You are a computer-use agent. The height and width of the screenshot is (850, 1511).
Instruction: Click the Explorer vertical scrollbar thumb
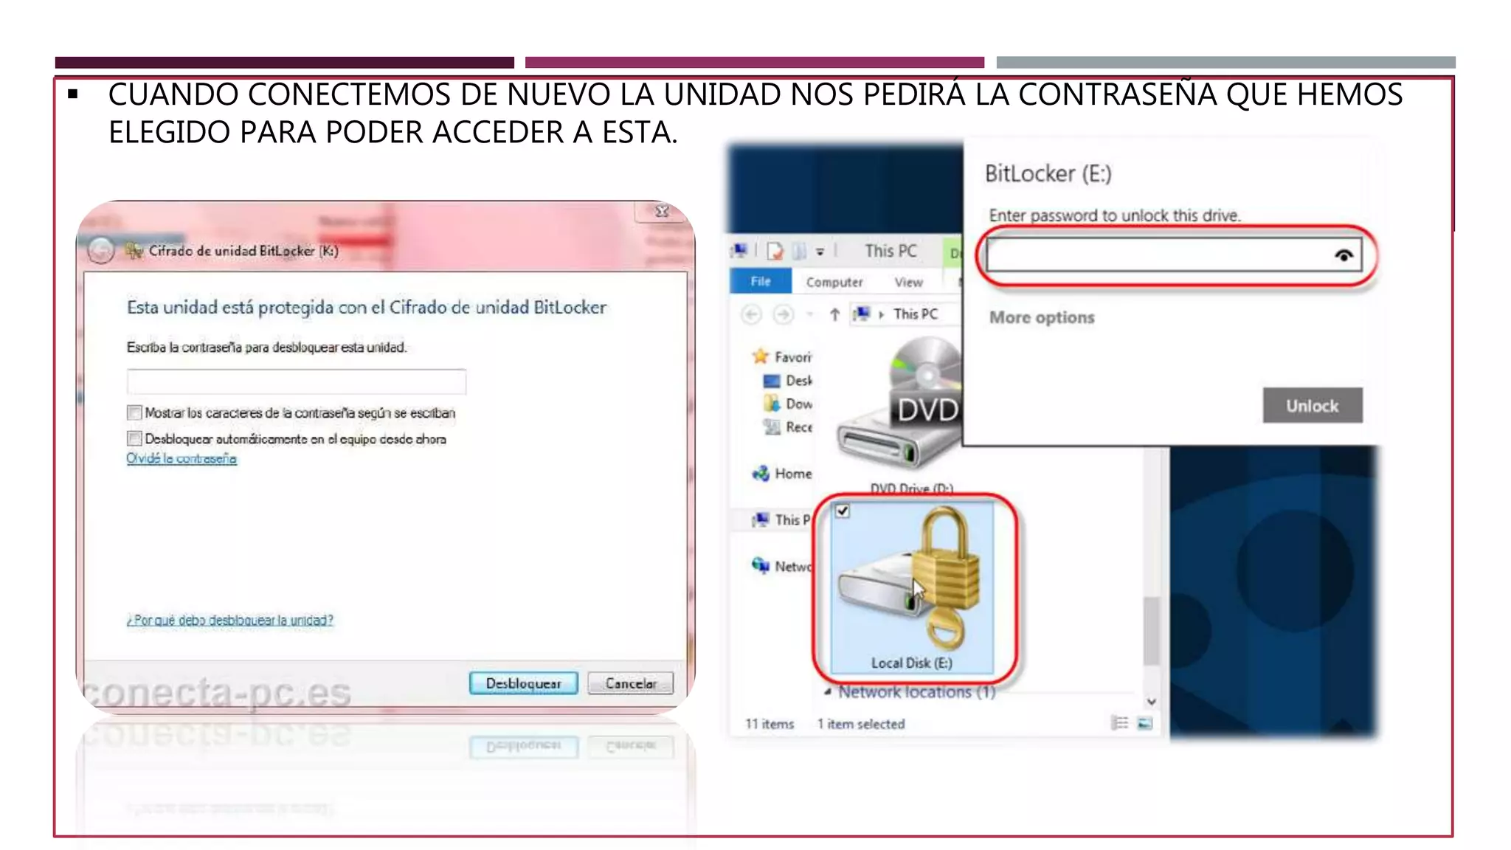pos(1151,631)
